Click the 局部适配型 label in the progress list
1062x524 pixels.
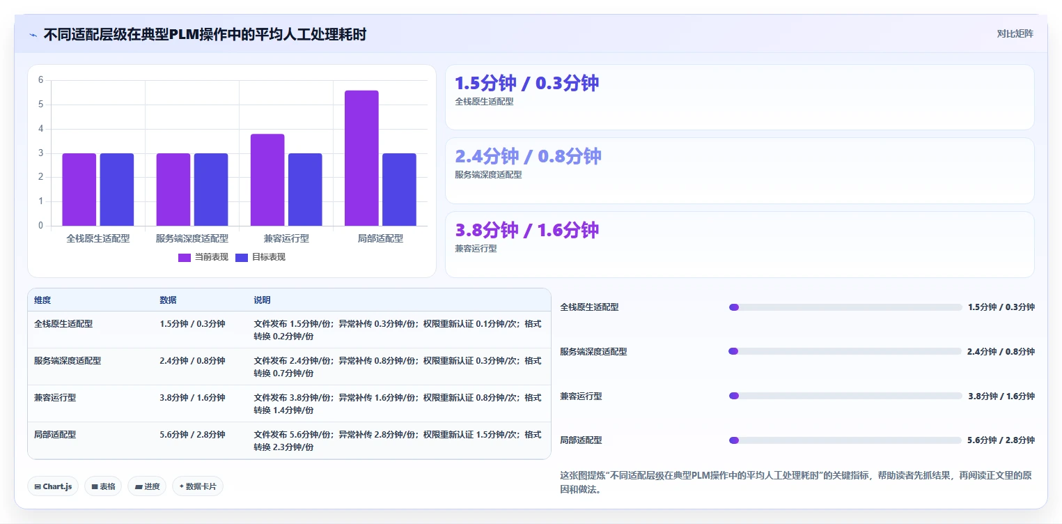tap(581, 440)
